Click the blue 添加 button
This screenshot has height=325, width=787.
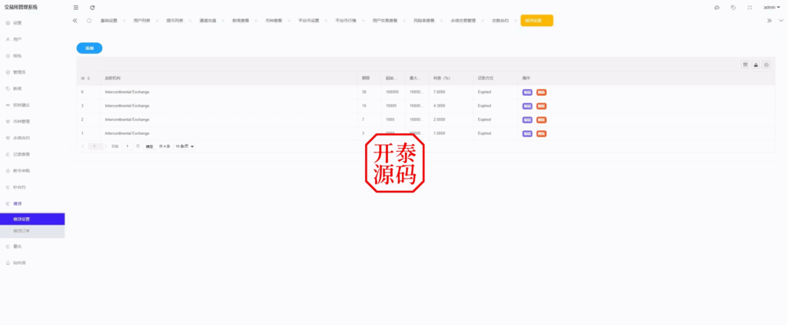89,48
